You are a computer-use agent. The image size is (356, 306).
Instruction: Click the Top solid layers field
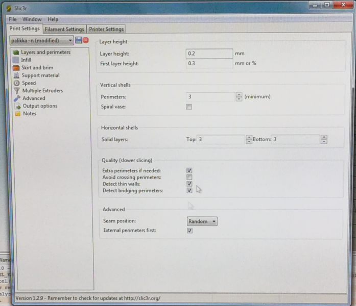click(x=221, y=139)
